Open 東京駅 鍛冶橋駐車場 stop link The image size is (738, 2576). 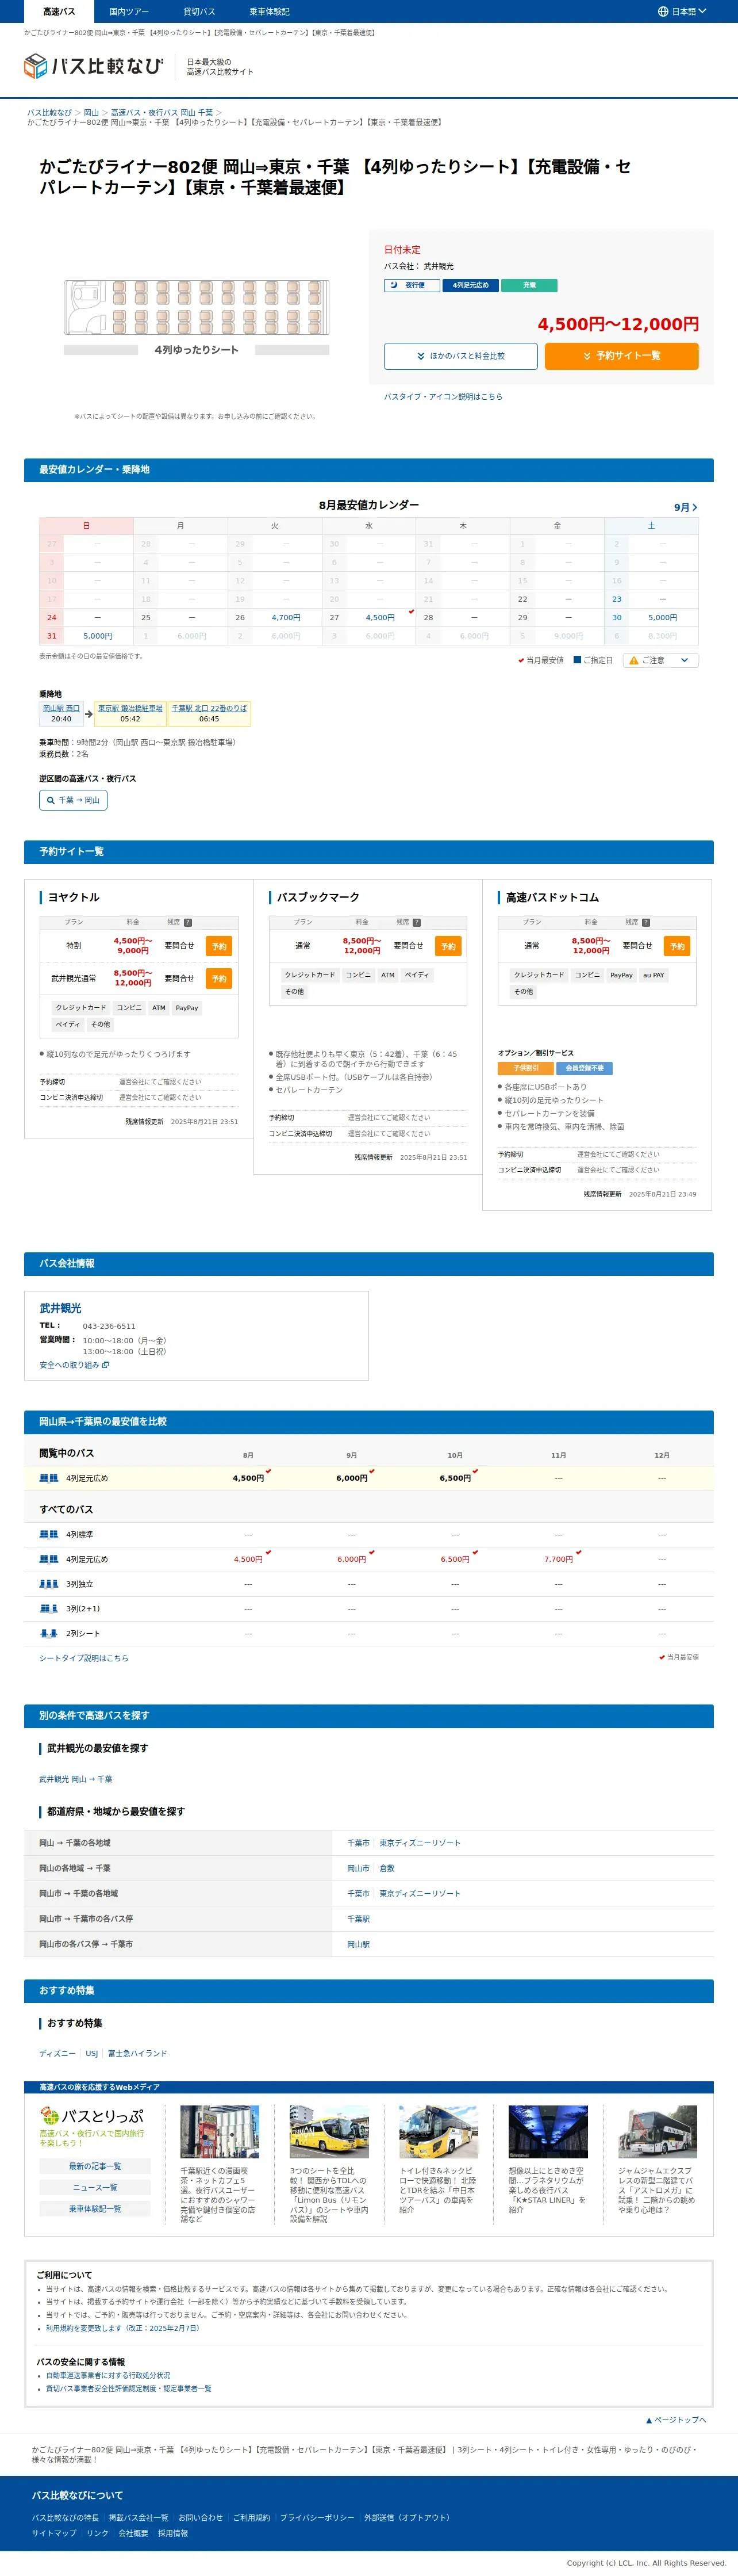[130, 708]
